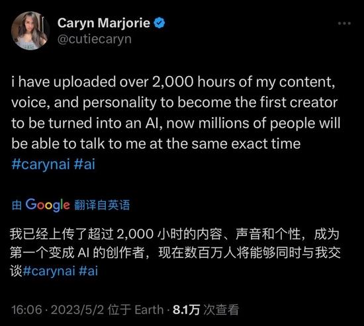This screenshot has width=364, height=326.
Task: Click the English tweet body text
Action: click(x=176, y=113)
